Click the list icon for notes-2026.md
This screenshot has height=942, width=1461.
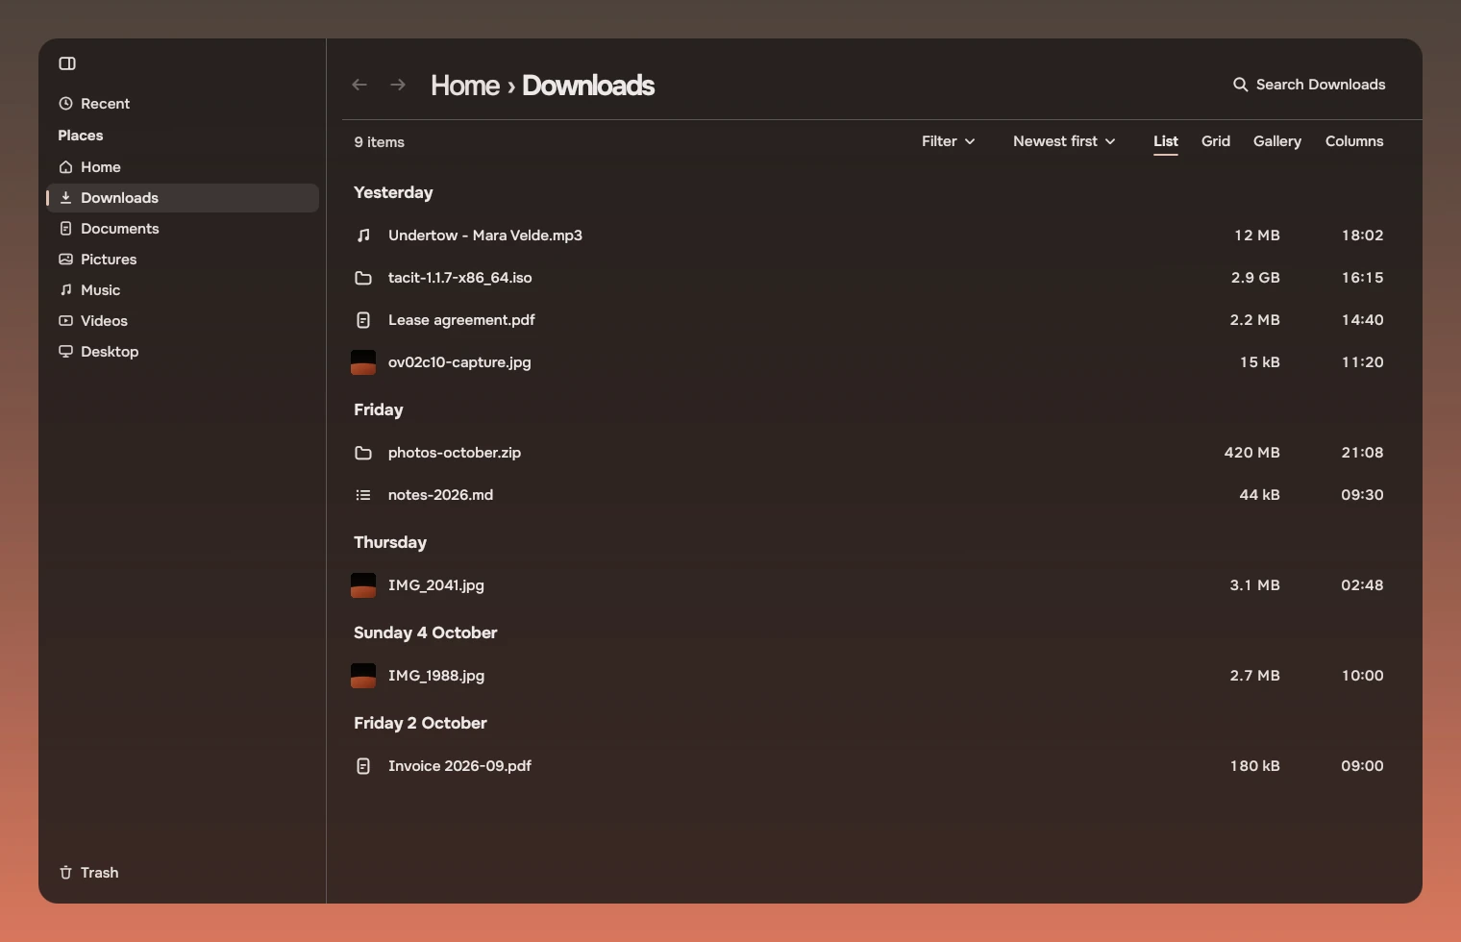click(363, 495)
